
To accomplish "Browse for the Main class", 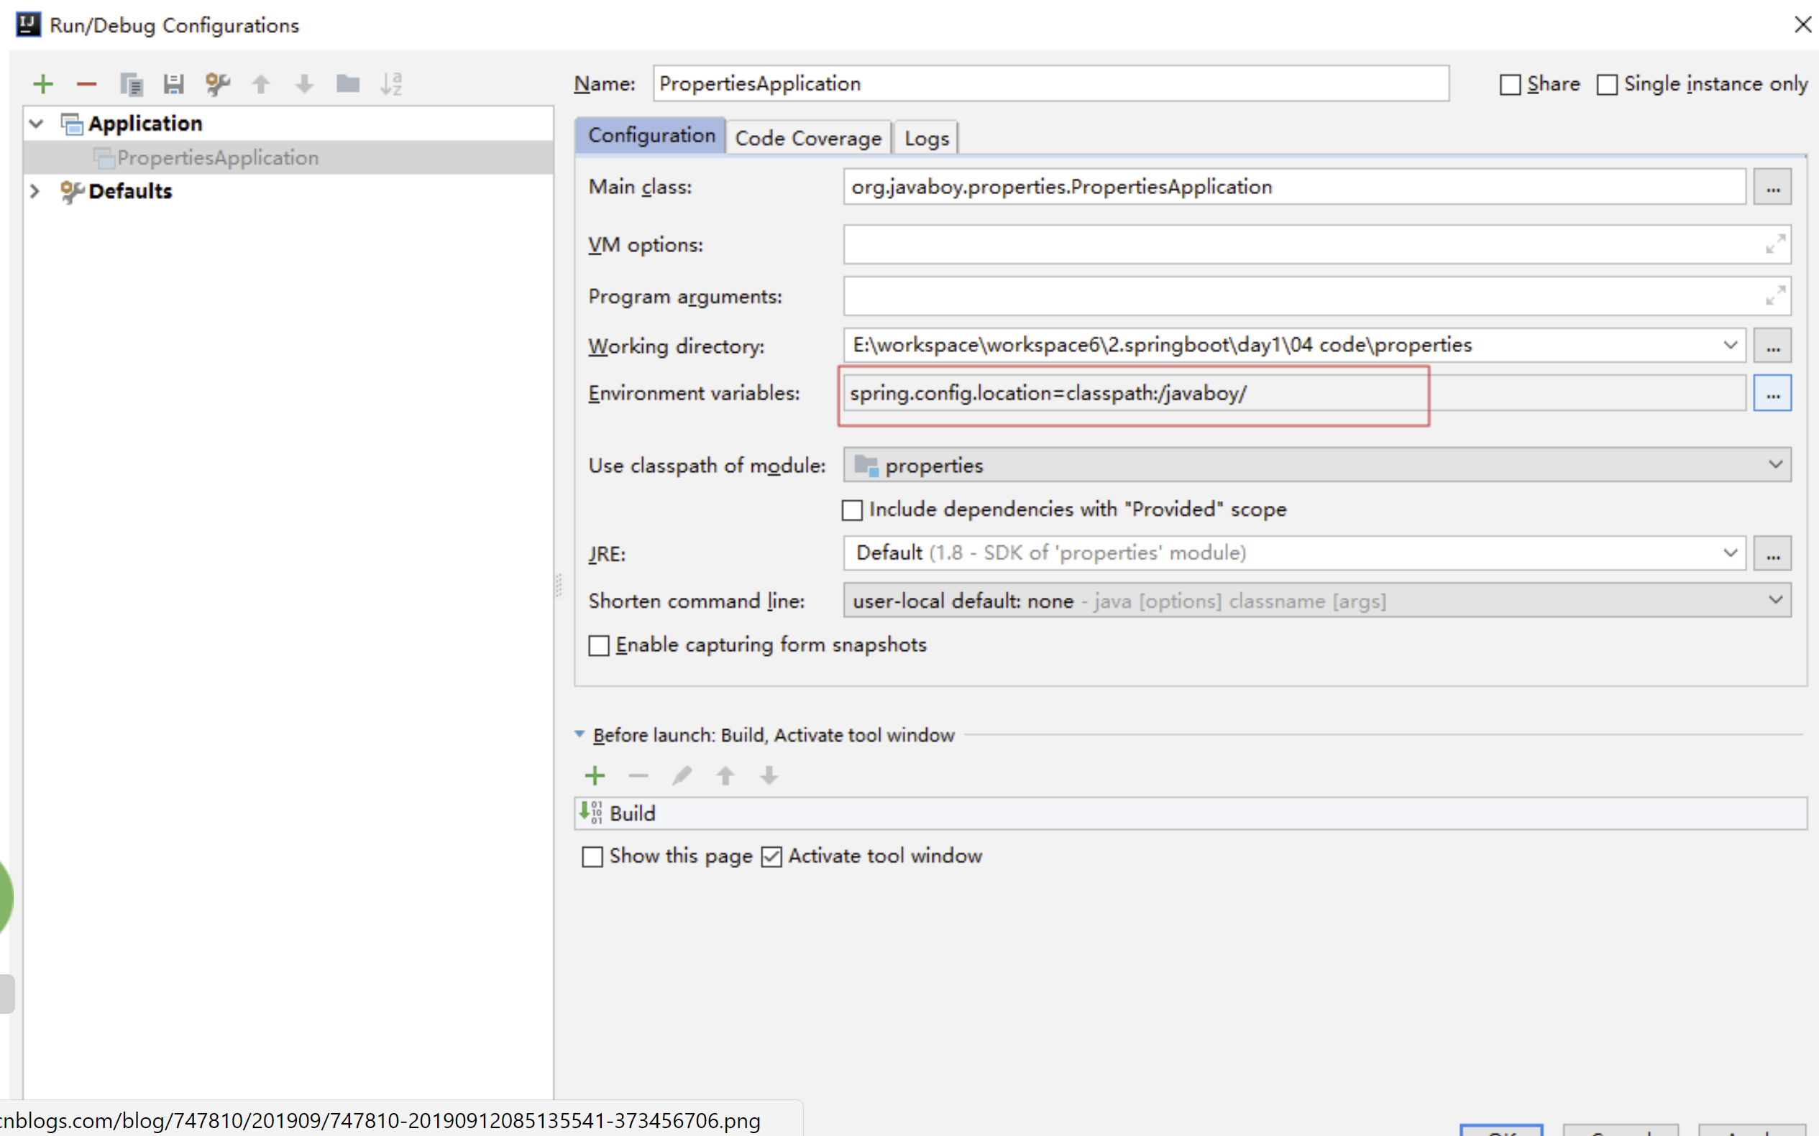I will coord(1772,186).
